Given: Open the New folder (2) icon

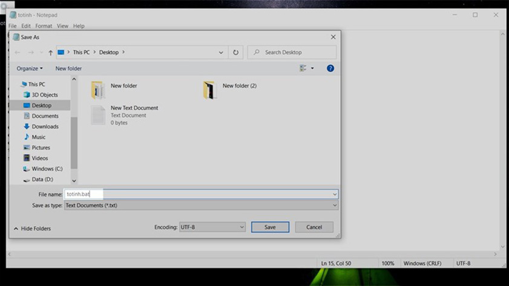Looking at the screenshot, I should click(x=210, y=90).
